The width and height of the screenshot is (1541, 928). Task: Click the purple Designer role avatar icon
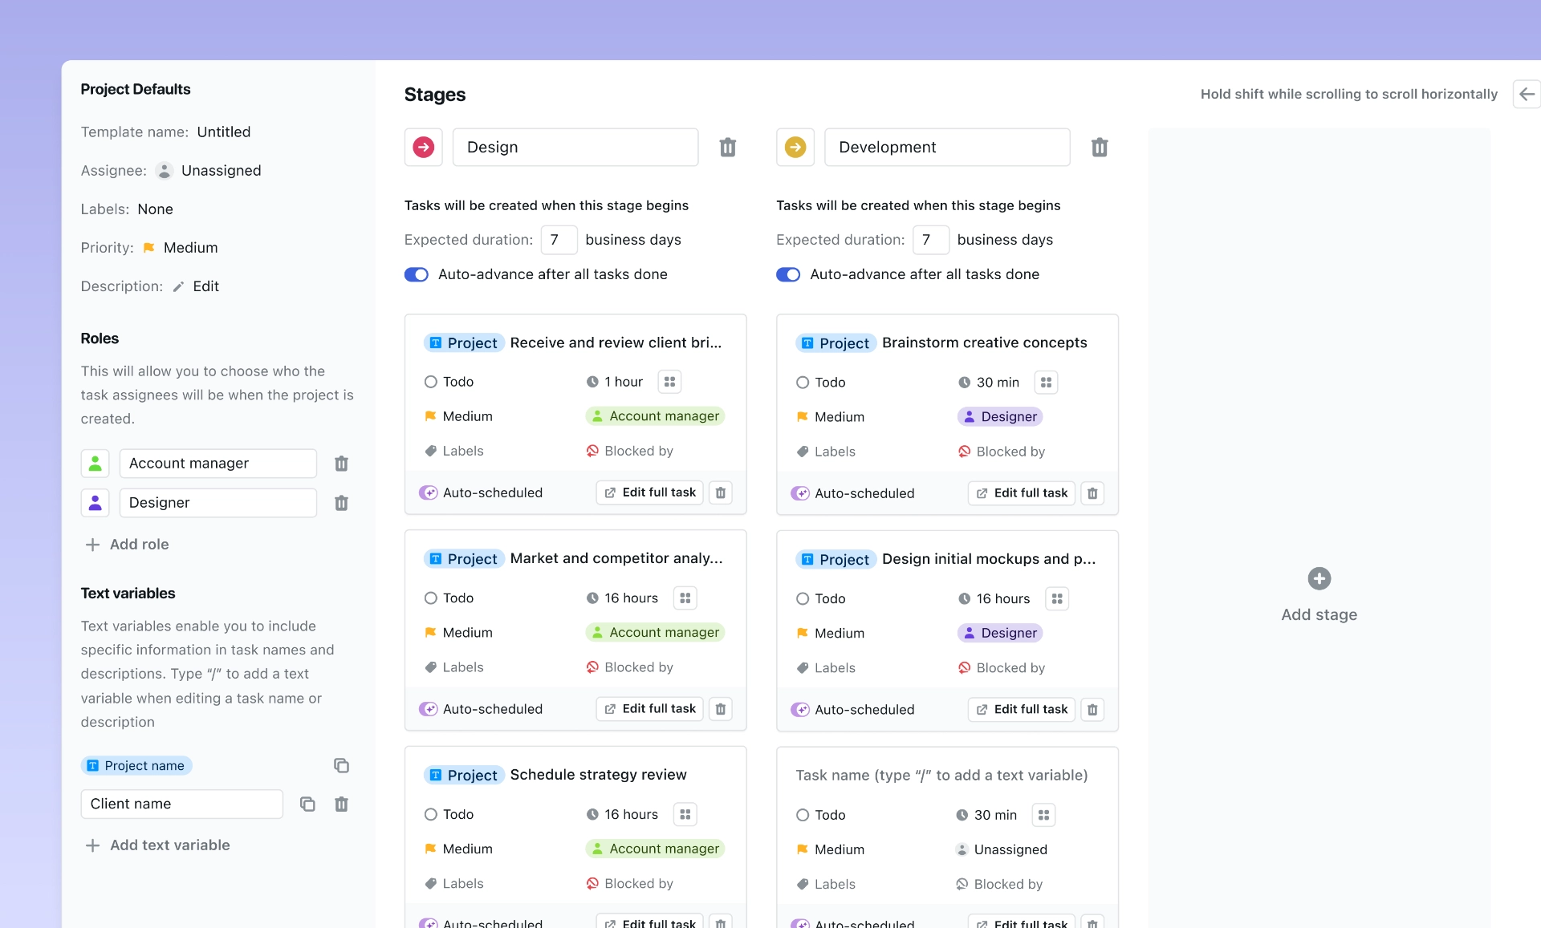pyautogui.click(x=96, y=503)
